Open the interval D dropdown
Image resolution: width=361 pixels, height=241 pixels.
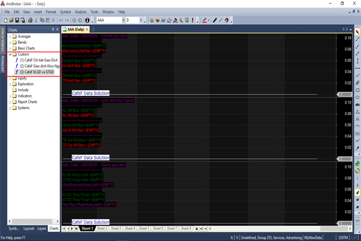[x=141, y=20]
